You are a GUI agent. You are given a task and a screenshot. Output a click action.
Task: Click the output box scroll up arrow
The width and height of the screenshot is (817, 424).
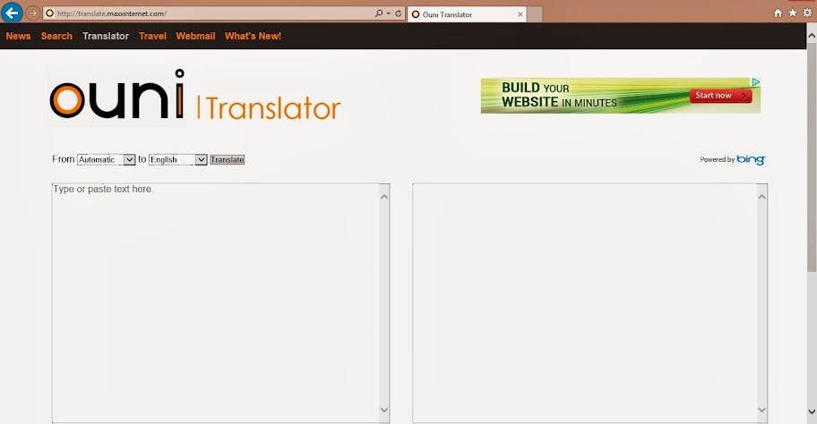click(x=761, y=197)
